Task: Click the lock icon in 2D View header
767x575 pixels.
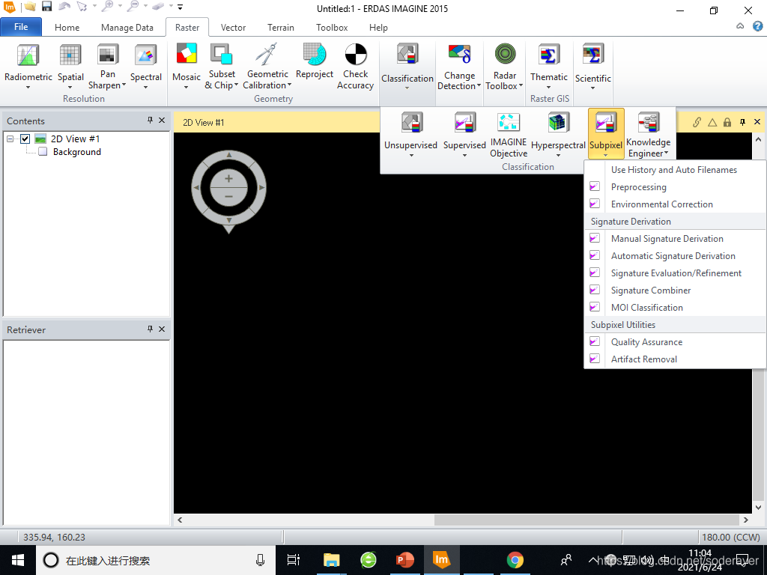Action: (727, 122)
